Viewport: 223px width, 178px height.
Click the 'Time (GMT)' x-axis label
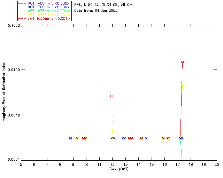pos(119,169)
